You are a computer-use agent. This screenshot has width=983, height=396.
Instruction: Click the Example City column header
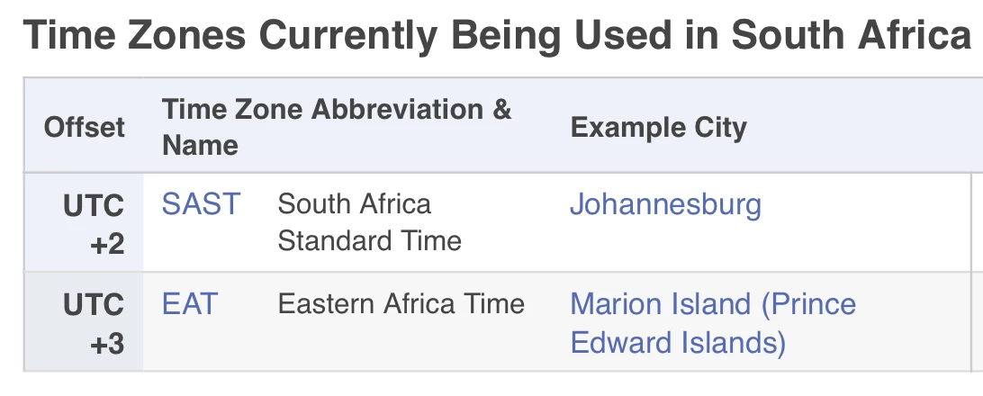pos(658,127)
